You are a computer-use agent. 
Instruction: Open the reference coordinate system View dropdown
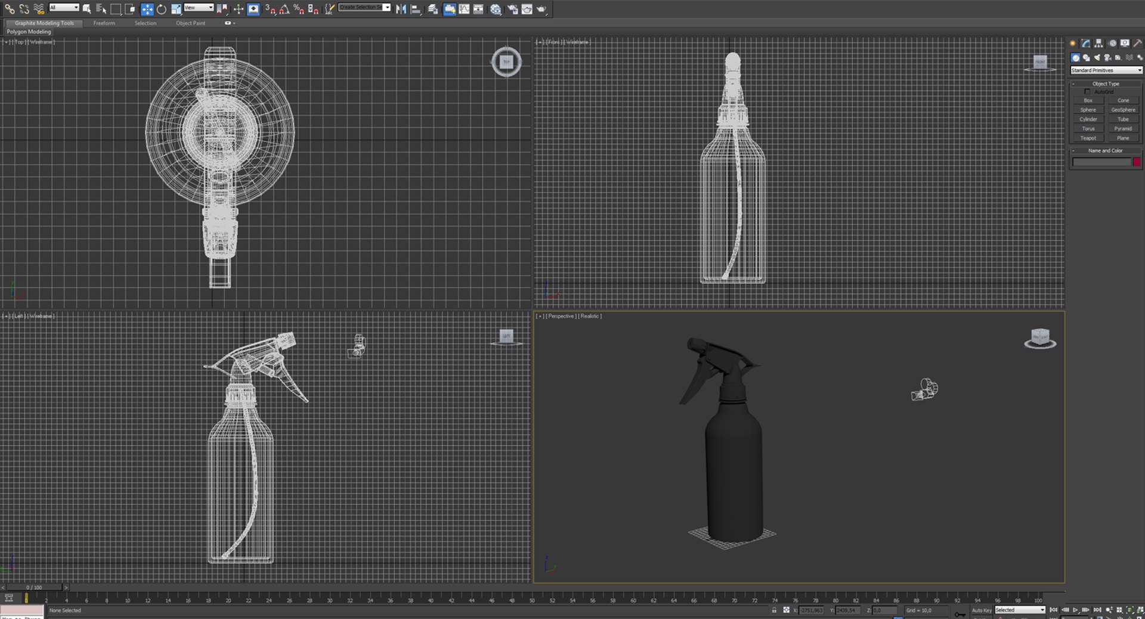(x=199, y=7)
